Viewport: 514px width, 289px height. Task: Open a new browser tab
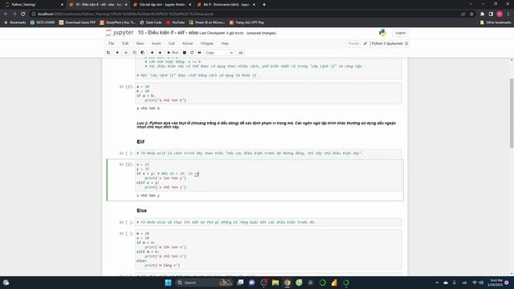264,5
